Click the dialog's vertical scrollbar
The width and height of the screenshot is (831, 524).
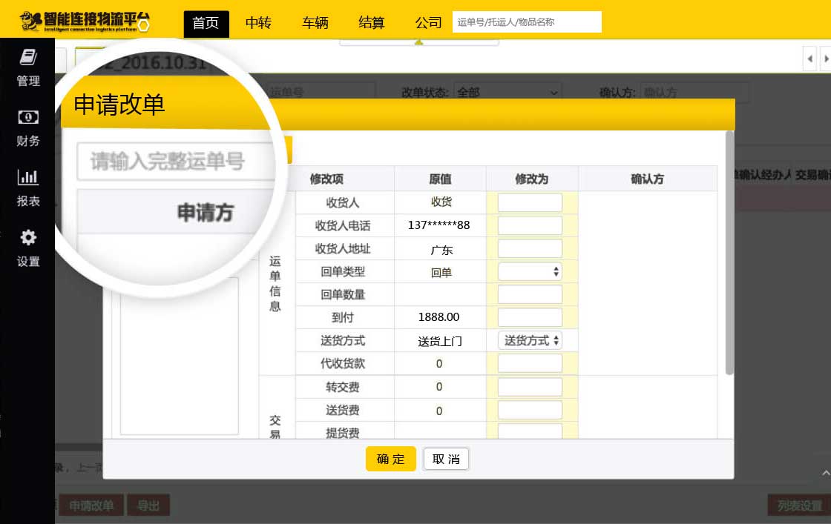coord(729,252)
